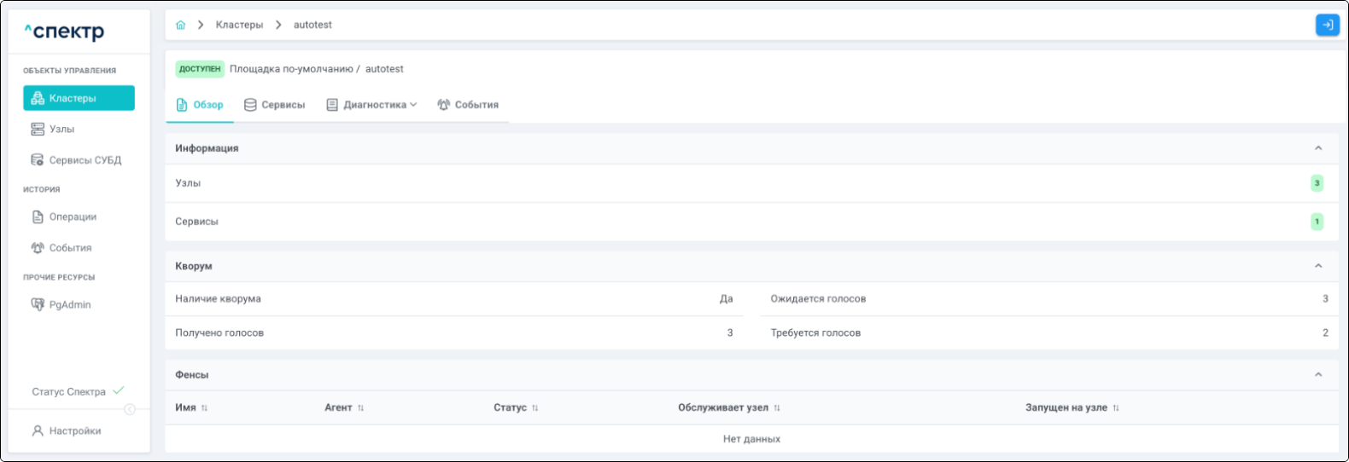Switch to the События tab
Image resolution: width=1349 pixels, height=462 pixels.
pos(468,105)
